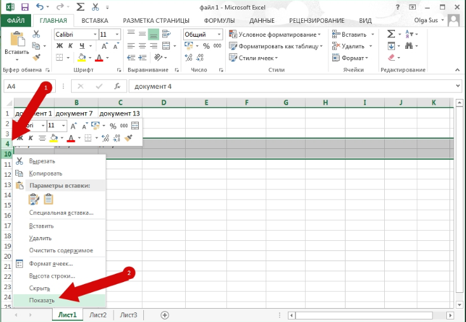The height and width of the screenshot is (322, 466).
Task: Switch to the ВСТАВКА ribbon tab
Action: point(95,20)
